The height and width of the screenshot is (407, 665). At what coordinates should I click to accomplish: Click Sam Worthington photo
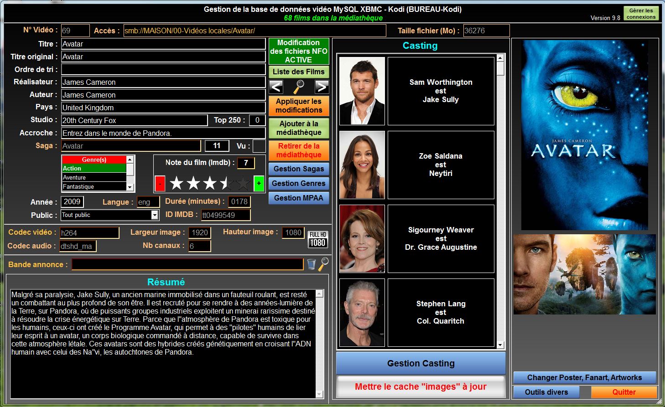(362, 91)
